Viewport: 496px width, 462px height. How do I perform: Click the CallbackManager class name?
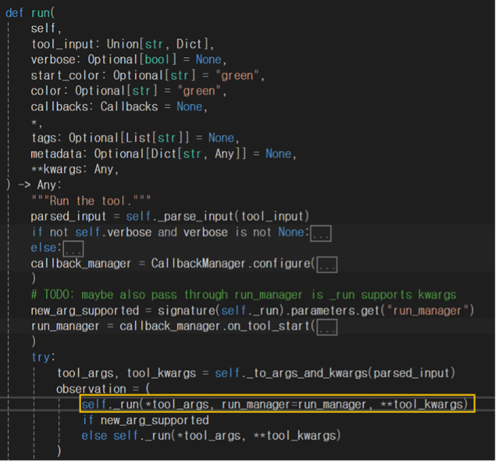point(195,264)
